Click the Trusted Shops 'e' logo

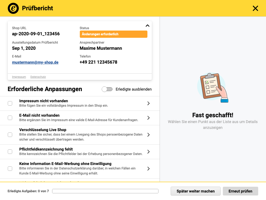point(13,8)
